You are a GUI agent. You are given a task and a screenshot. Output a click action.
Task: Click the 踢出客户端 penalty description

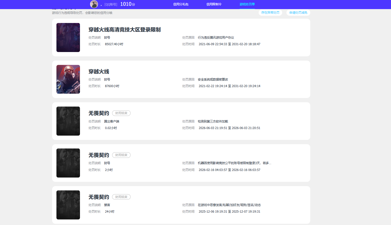[x=112, y=121]
